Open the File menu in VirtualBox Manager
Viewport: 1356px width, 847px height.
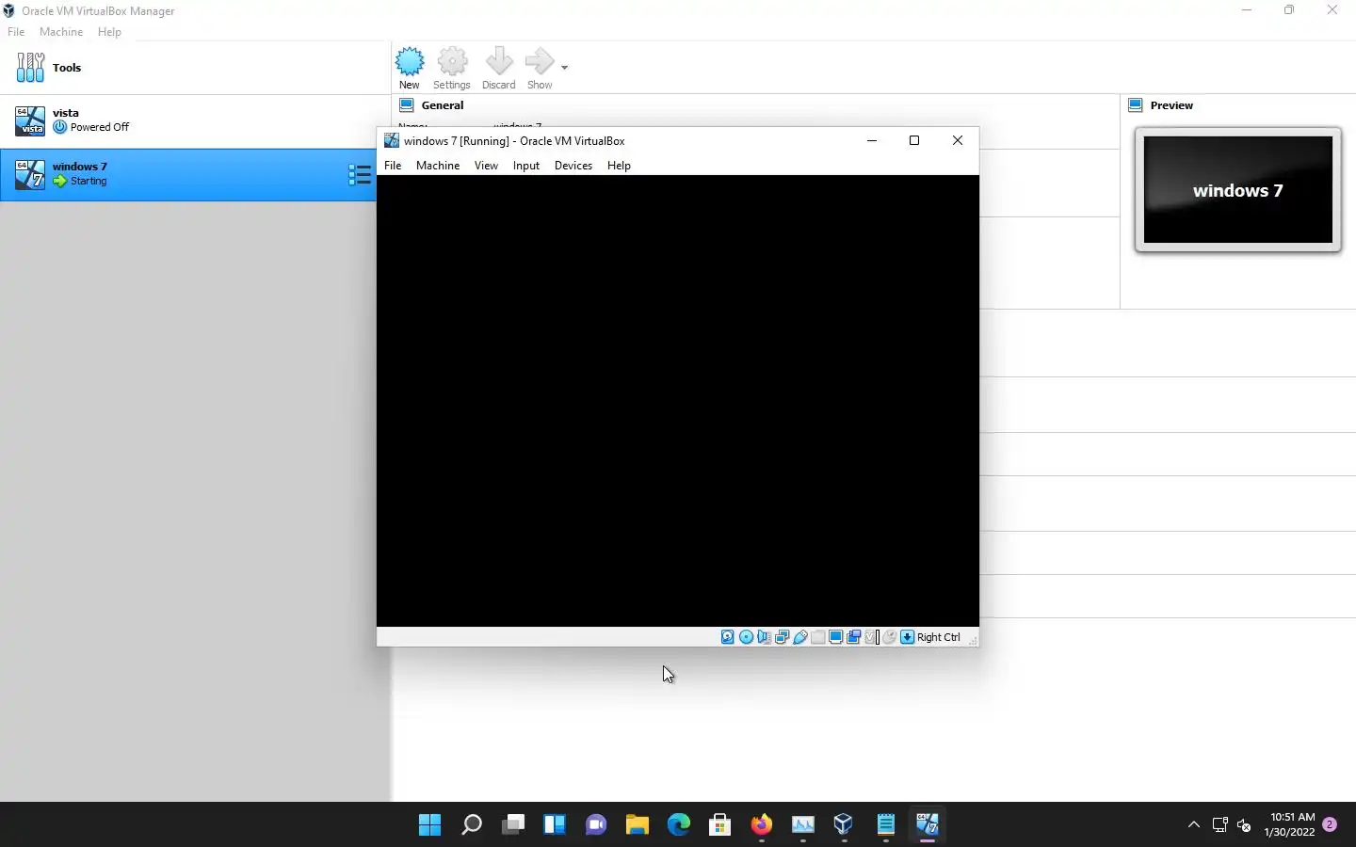[16, 32]
